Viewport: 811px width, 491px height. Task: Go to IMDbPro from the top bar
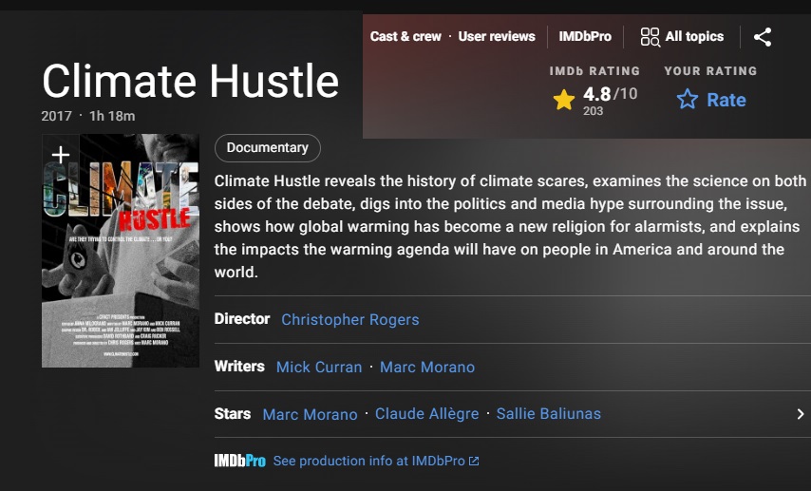(584, 36)
